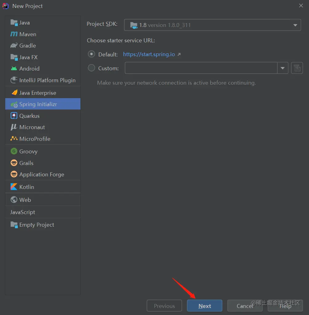This screenshot has height=315, width=309.
Task: Click the button right of Custom URL field
Action: click(297, 68)
